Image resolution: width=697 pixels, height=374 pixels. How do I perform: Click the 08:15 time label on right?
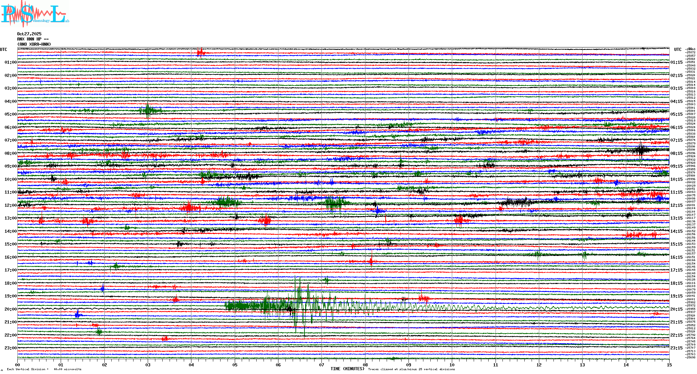click(x=676, y=153)
